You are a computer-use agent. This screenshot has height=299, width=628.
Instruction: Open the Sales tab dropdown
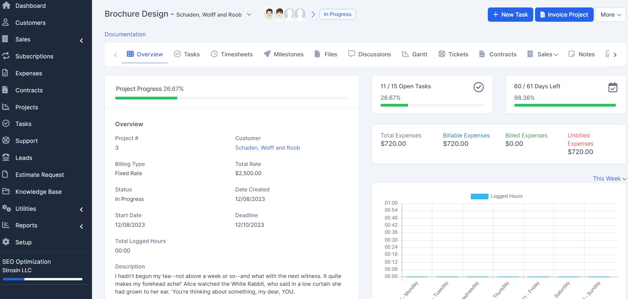[x=543, y=54]
